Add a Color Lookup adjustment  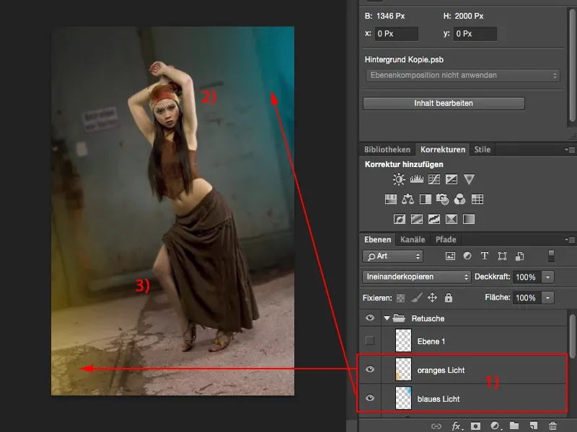click(477, 199)
